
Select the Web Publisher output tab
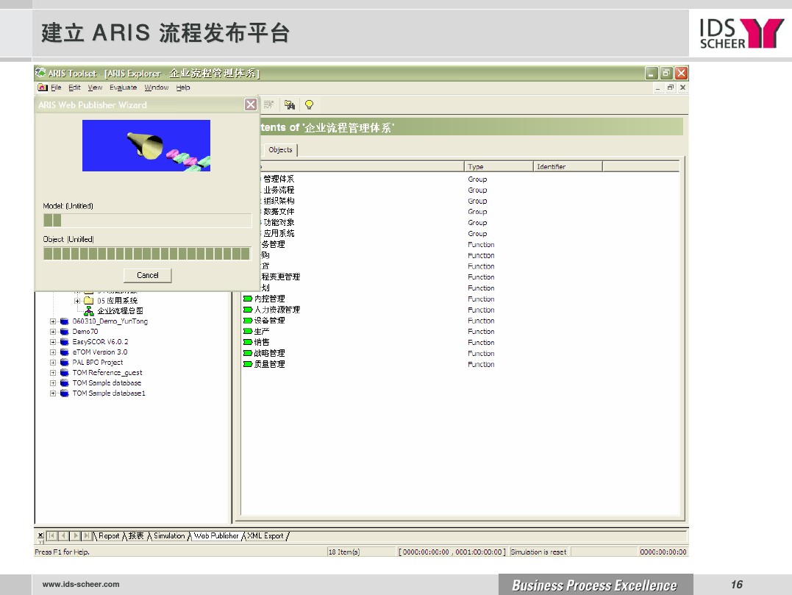click(216, 535)
